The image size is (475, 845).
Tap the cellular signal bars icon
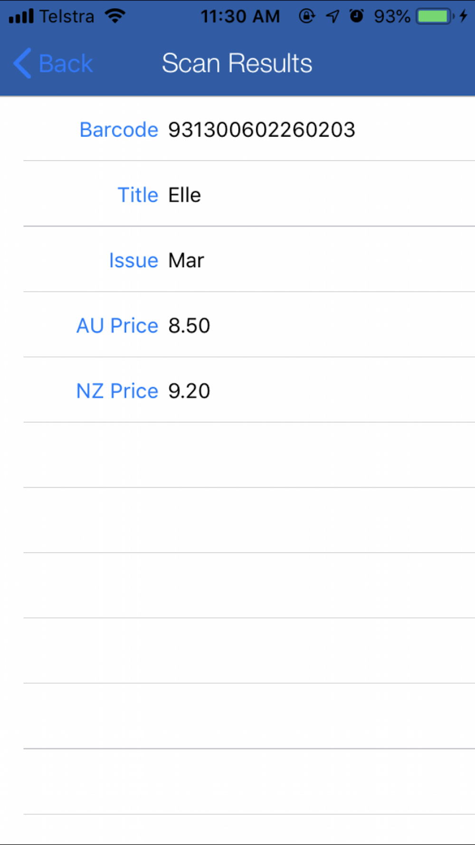tap(21, 16)
